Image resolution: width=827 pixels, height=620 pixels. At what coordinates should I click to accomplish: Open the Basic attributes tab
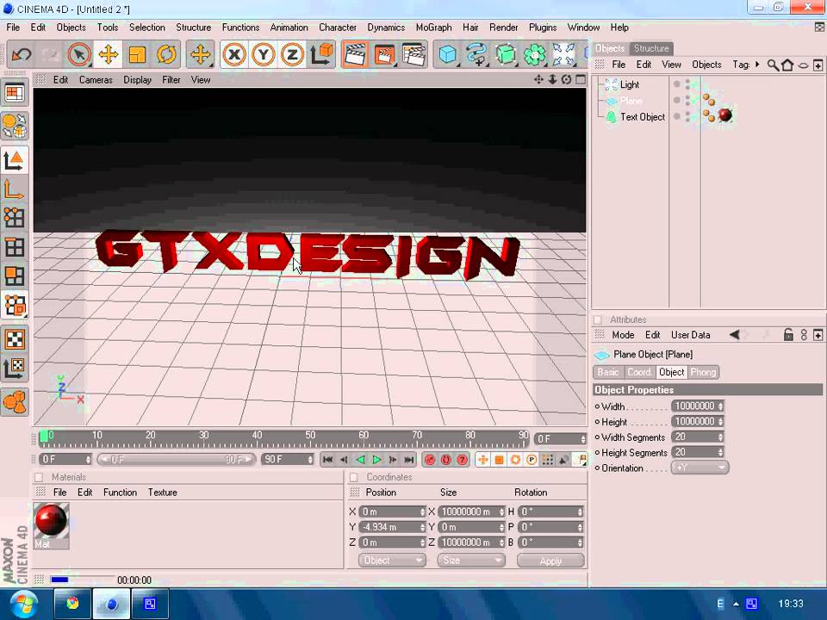(607, 372)
